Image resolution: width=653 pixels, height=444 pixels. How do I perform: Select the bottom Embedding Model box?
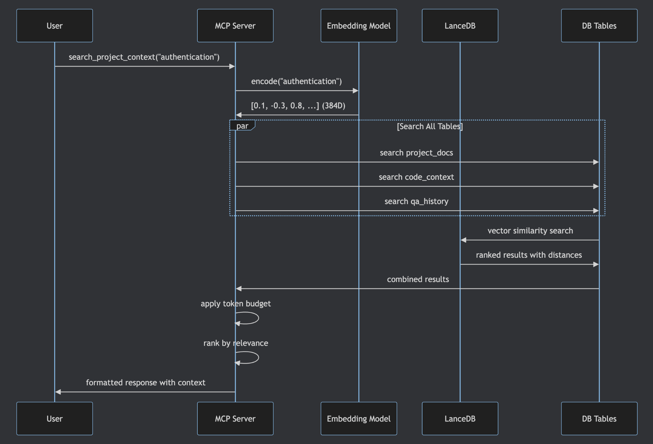359,418
